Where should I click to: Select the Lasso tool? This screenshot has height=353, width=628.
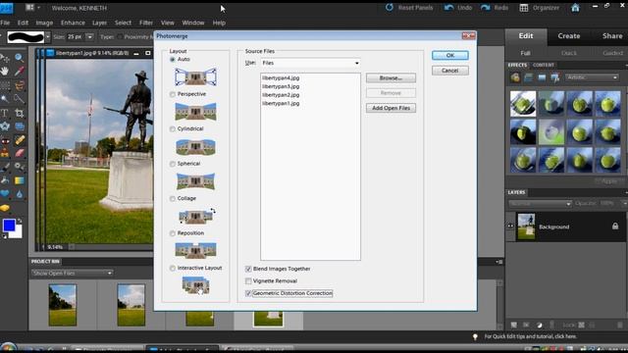20,85
